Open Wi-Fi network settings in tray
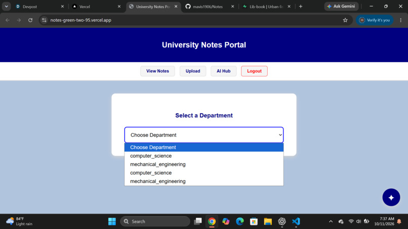Image resolution: width=408 pixels, height=229 pixels. coord(351,221)
